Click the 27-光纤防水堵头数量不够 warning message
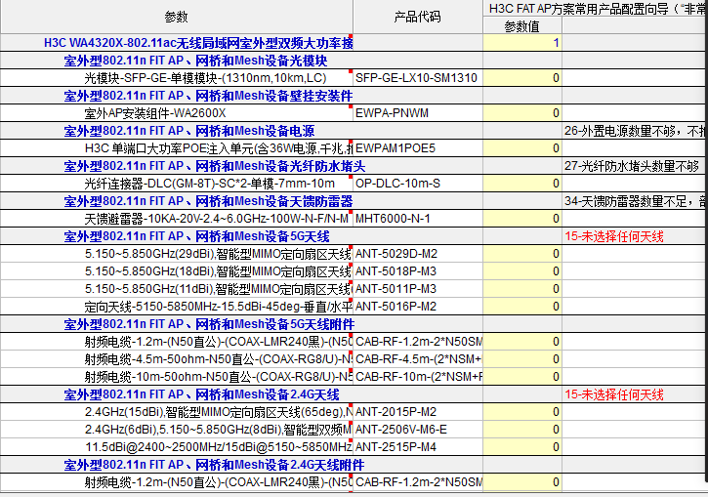Viewport: 708px width, 497px height. (x=631, y=166)
